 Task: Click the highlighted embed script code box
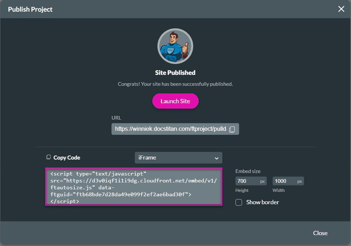(x=133, y=187)
